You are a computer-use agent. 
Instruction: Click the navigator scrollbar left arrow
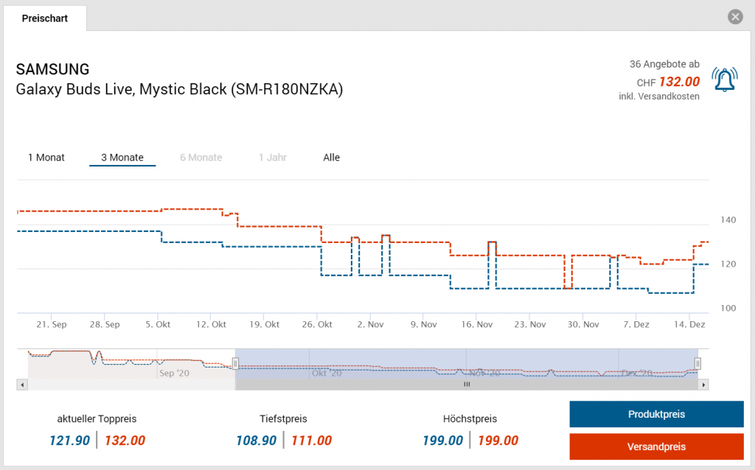[x=22, y=385]
